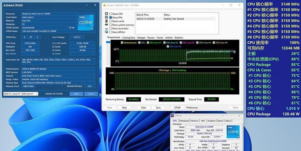Toggle the CPU Core #3 graph checkbox
The width and height of the screenshot is (301, 151).
[x=181, y=43]
